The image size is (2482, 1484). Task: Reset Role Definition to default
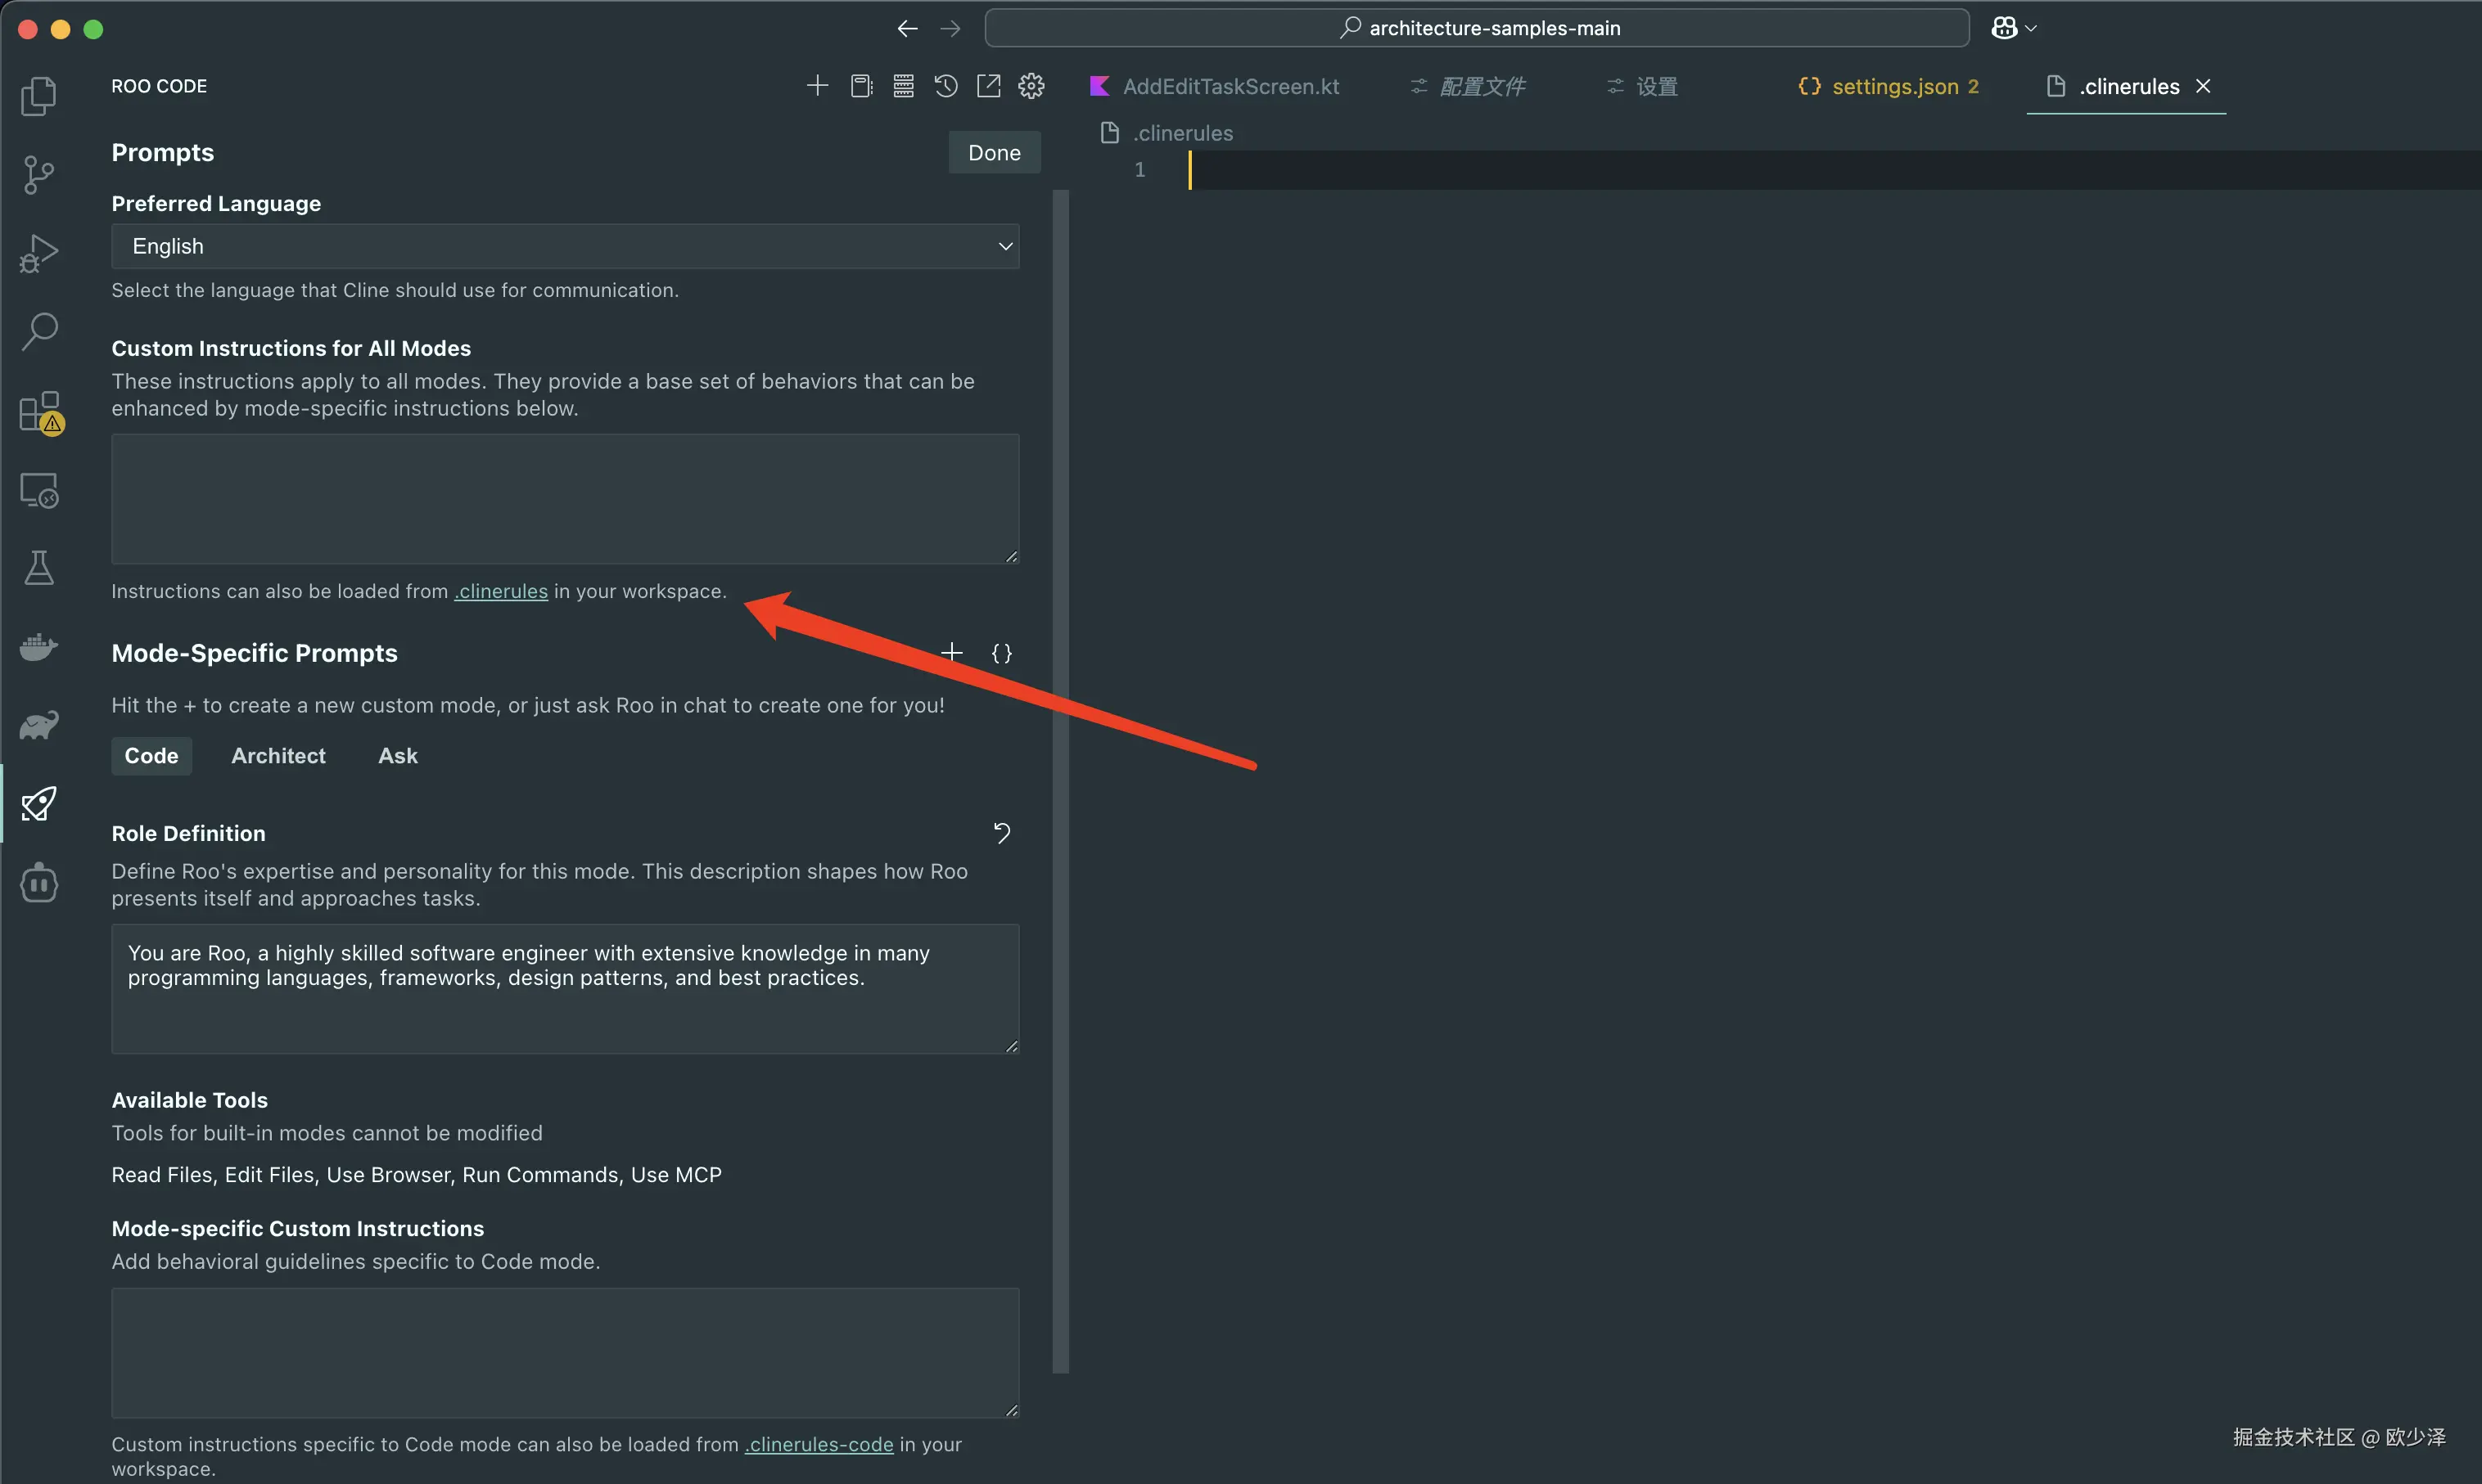click(1001, 833)
